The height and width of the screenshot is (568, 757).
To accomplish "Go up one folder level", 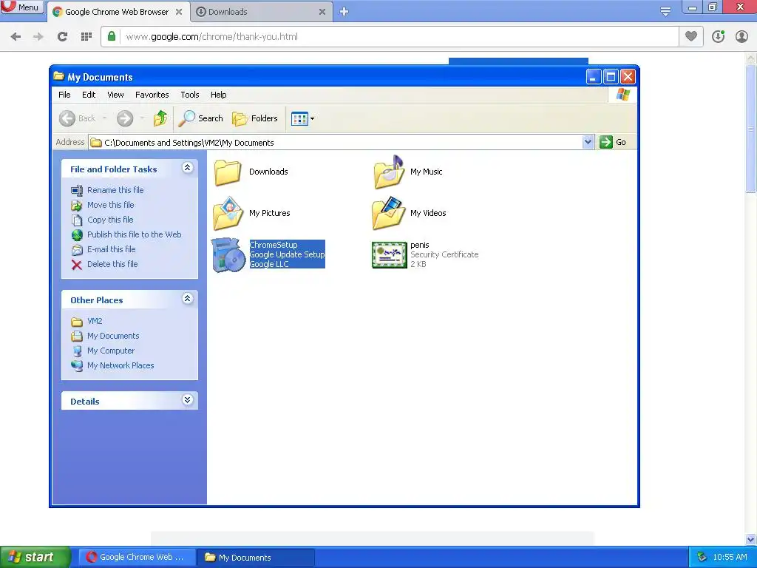I will 160,118.
